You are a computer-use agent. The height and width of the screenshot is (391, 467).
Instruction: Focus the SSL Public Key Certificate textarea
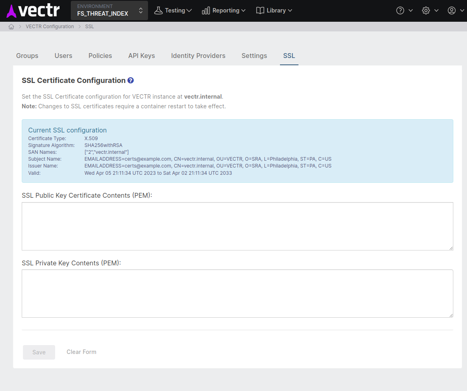(237, 226)
